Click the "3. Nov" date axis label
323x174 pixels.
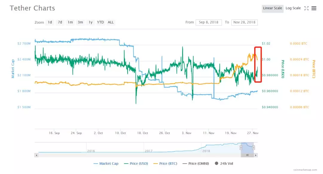coord(186,133)
